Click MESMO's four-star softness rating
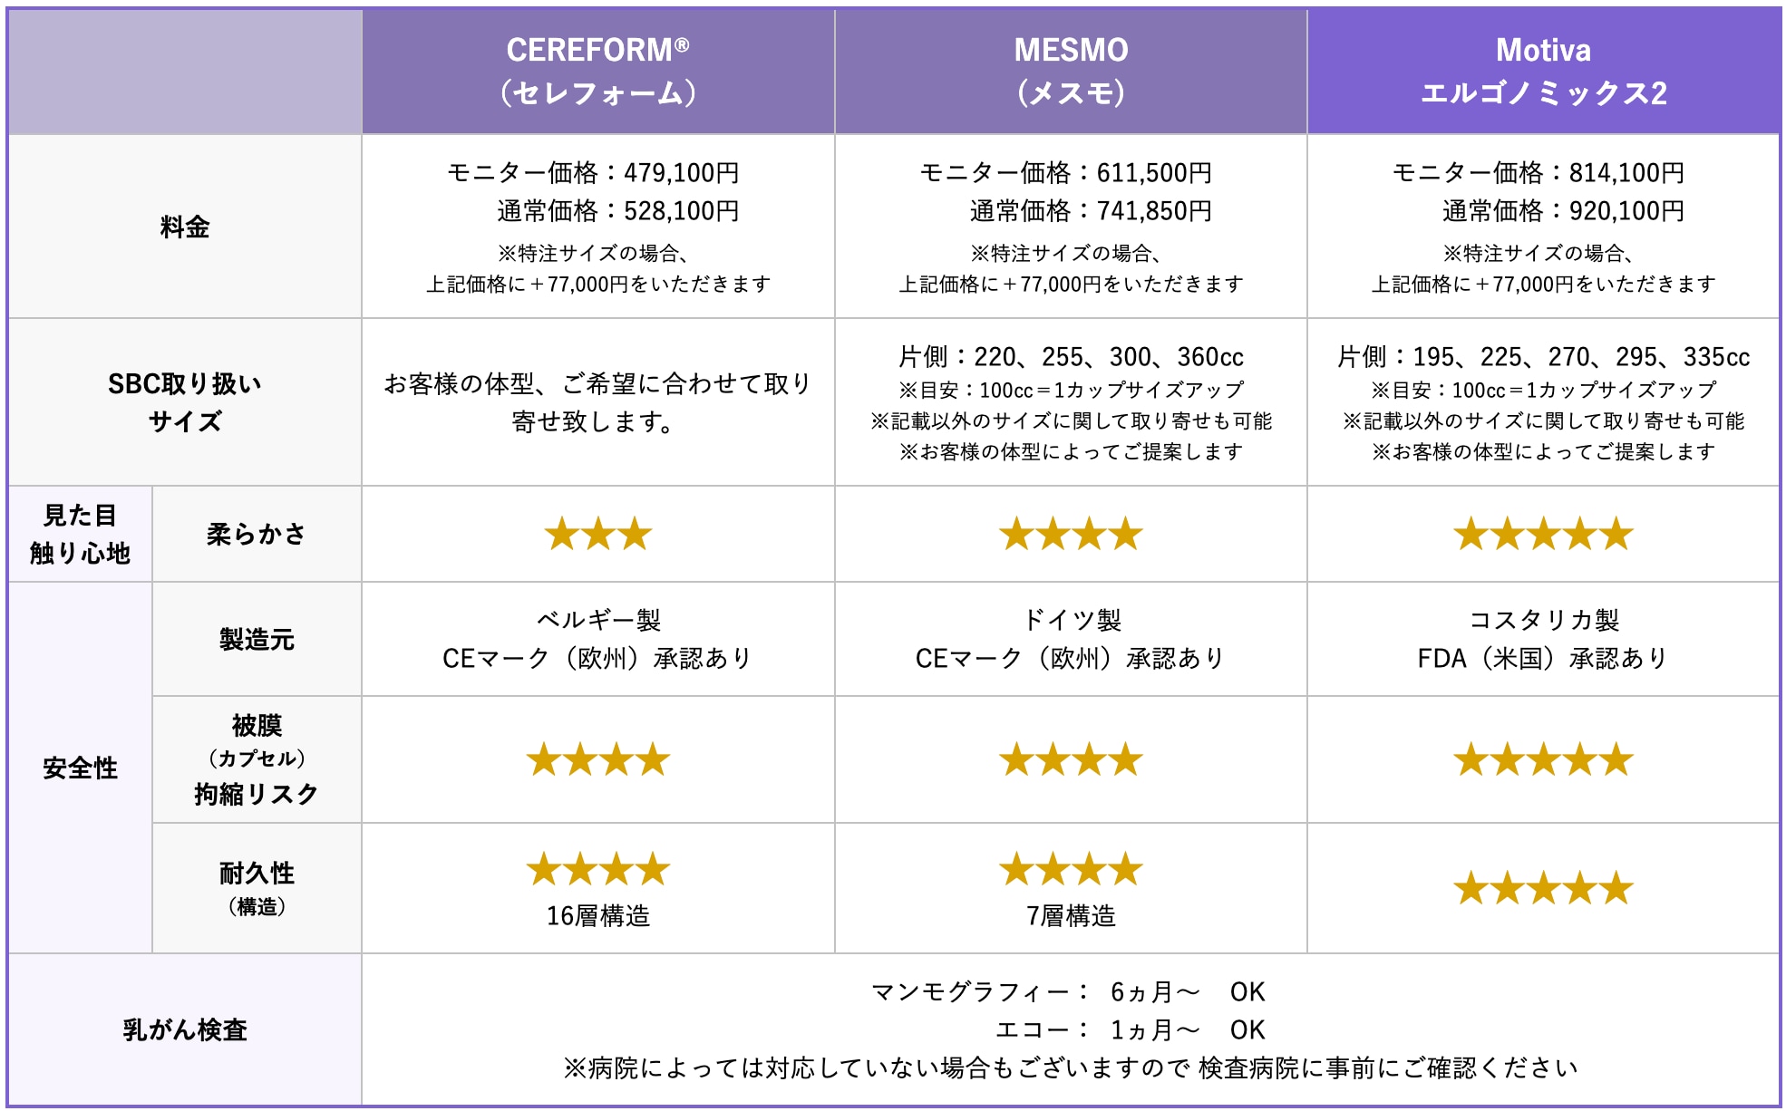Image resolution: width=1786 pixels, height=1111 pixels. pyautogui.click(x=1071, y=534)
